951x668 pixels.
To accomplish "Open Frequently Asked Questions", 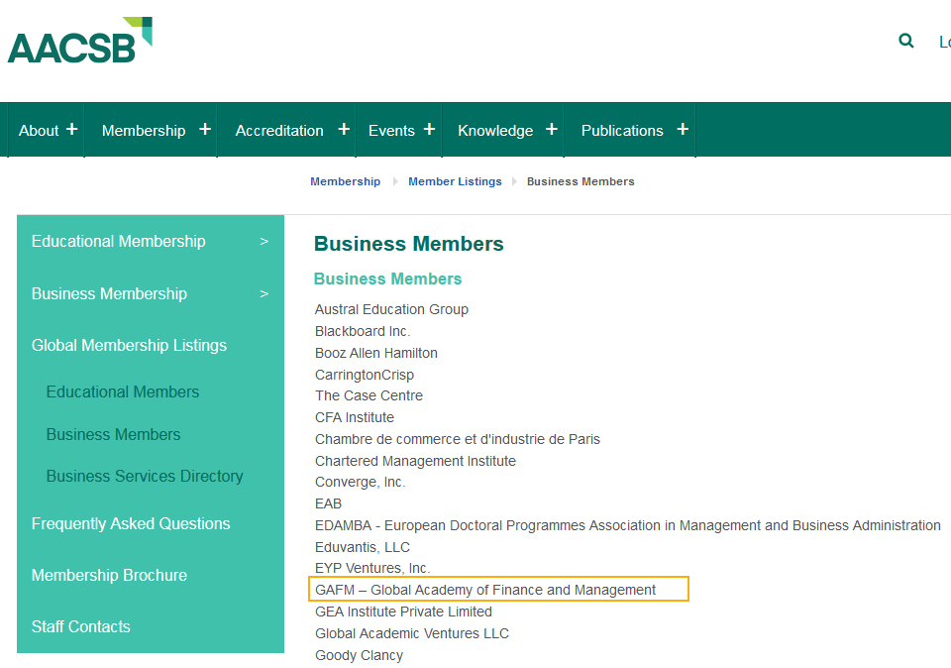I will point(131,523).
